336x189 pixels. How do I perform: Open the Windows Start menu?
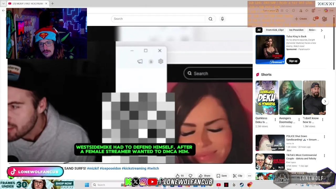[x=87, y=185]
